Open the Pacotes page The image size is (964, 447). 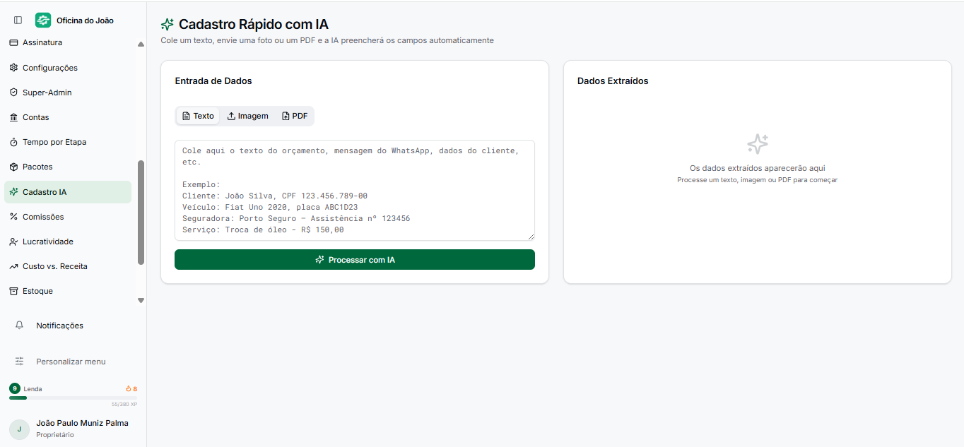pos(68,167)
